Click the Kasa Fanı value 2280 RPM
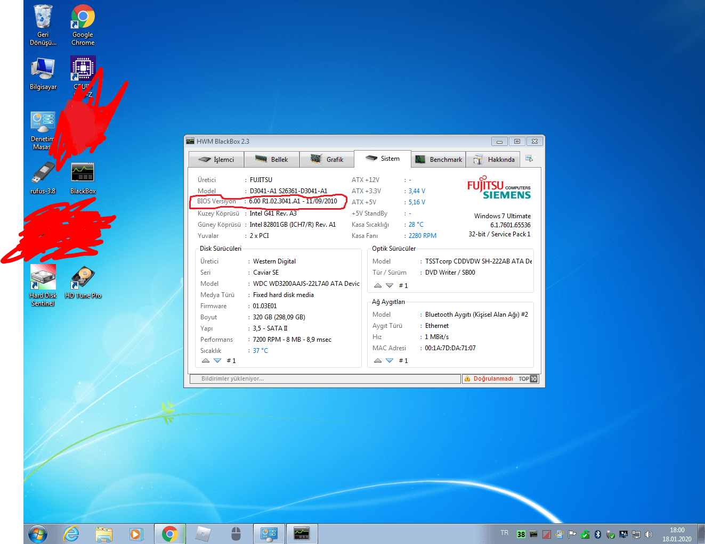 tap(423, 236)
